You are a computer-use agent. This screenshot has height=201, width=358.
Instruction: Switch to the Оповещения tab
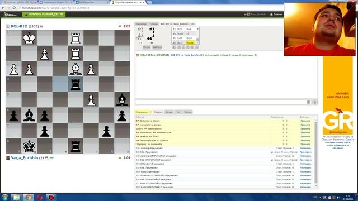pos(143,112)
